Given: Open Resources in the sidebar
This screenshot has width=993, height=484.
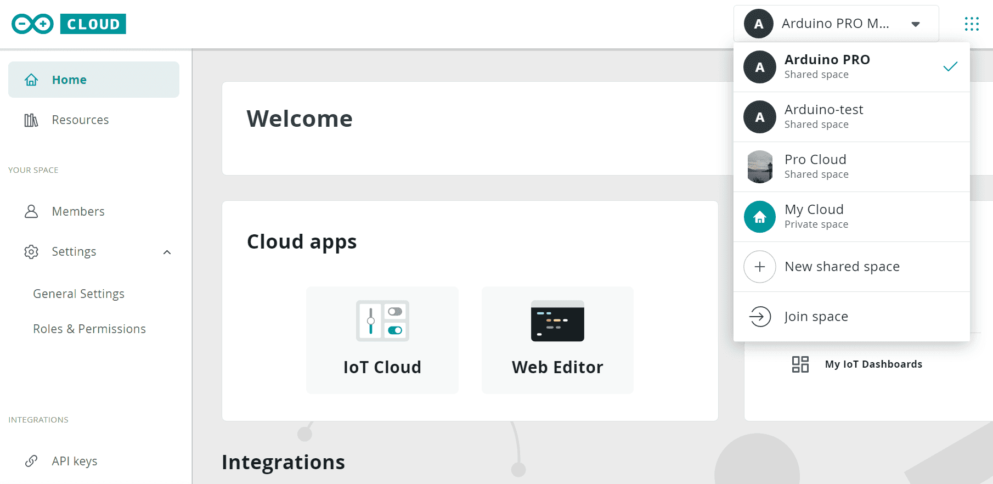Looking at the screenshot, I should [80, 120].
